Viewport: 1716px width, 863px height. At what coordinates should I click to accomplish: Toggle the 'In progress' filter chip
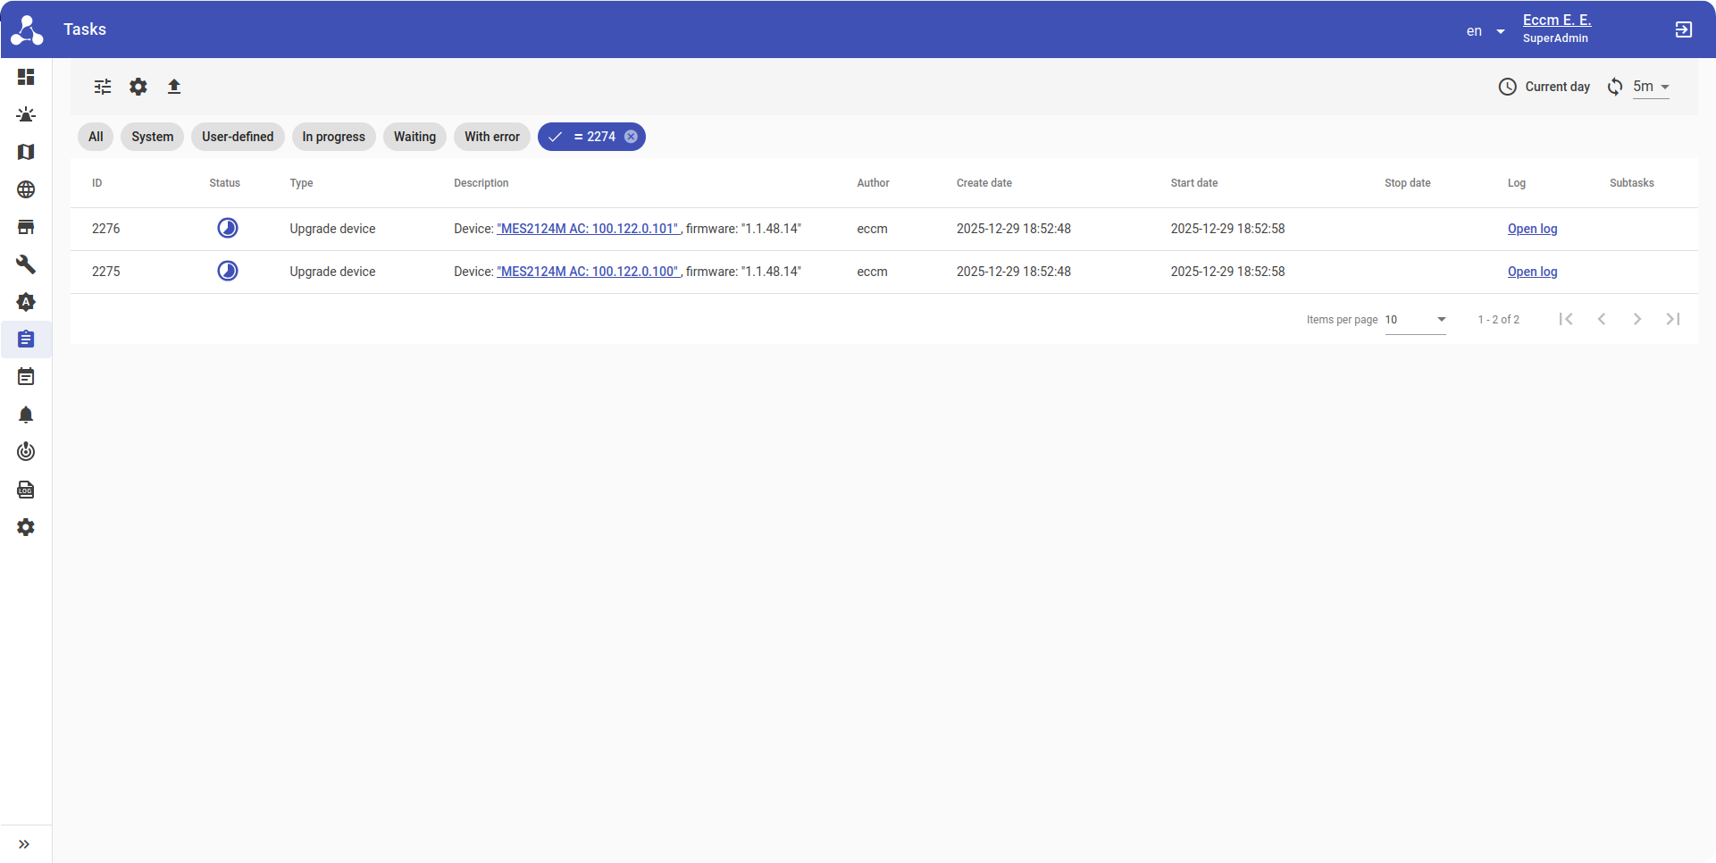pos(333,137)
